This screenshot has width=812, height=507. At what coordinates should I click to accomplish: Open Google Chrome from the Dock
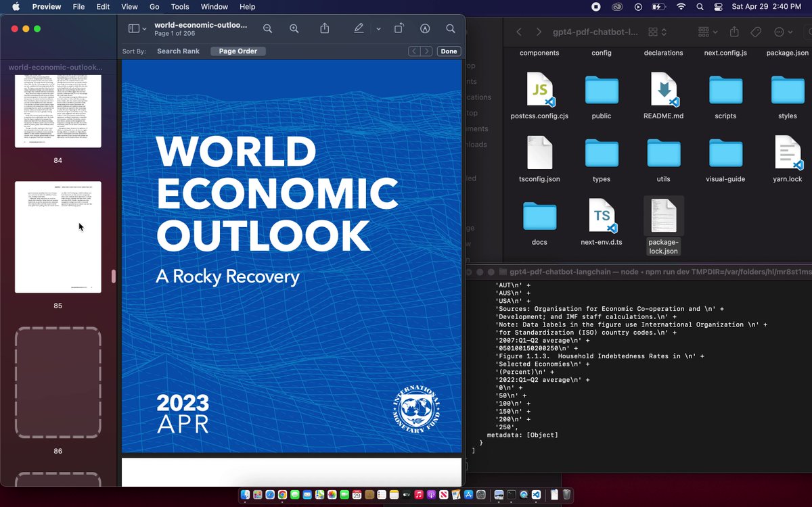(x=282, y=495)
